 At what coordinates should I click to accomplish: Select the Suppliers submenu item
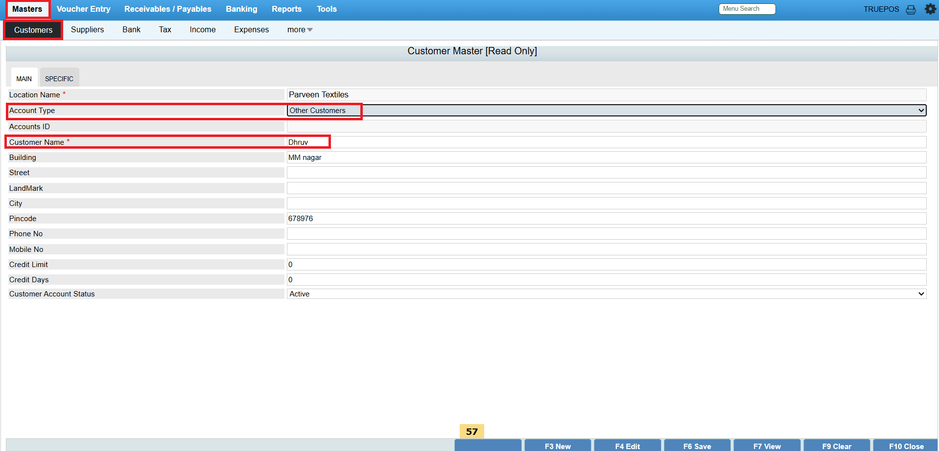pos(88,30)
